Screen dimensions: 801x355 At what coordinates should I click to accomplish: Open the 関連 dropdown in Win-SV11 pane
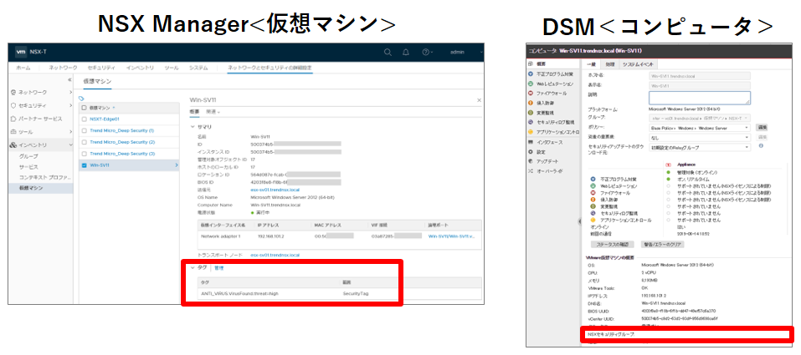[213, 112]
